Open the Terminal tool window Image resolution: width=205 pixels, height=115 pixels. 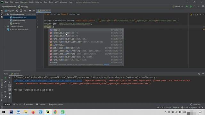pos(41,104)
